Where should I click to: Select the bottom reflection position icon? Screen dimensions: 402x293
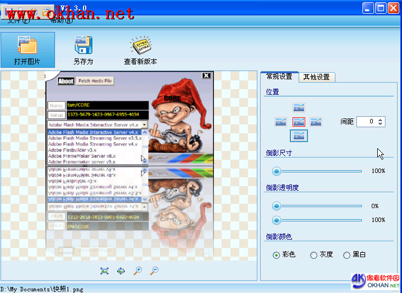pyautogui.click(x=299, y=135)
